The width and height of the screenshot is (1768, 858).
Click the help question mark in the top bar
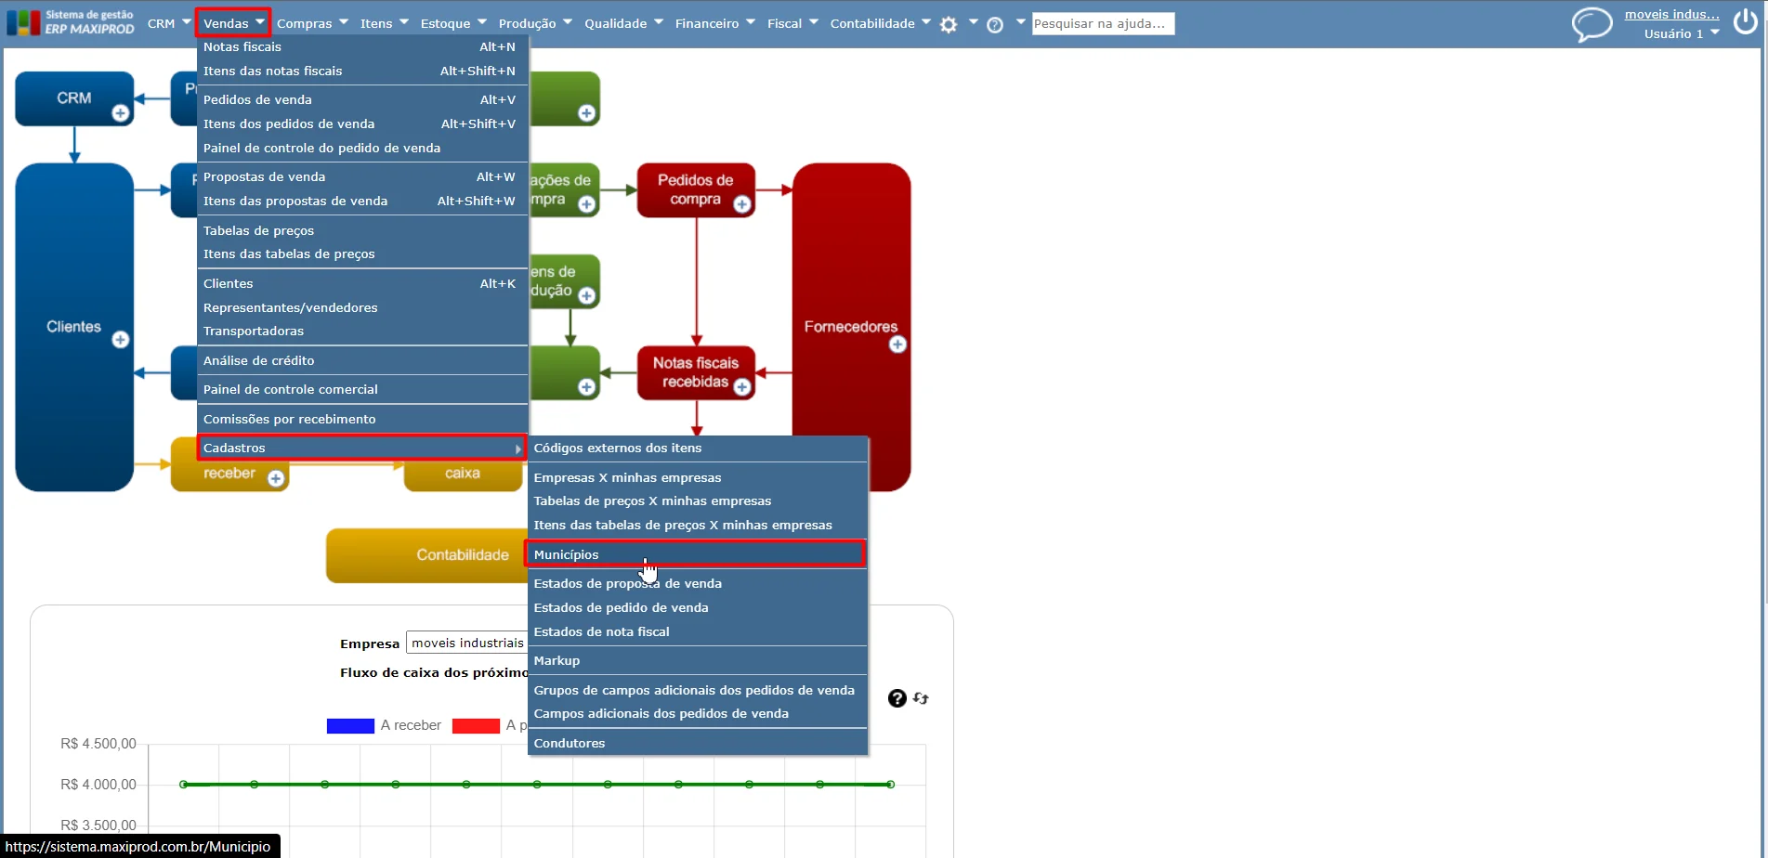994,25
